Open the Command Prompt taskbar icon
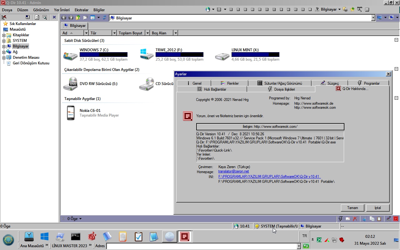The image size is (400, 250). tap(76, 237)
